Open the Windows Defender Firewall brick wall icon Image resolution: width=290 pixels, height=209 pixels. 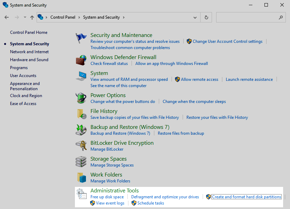[81, 60]
